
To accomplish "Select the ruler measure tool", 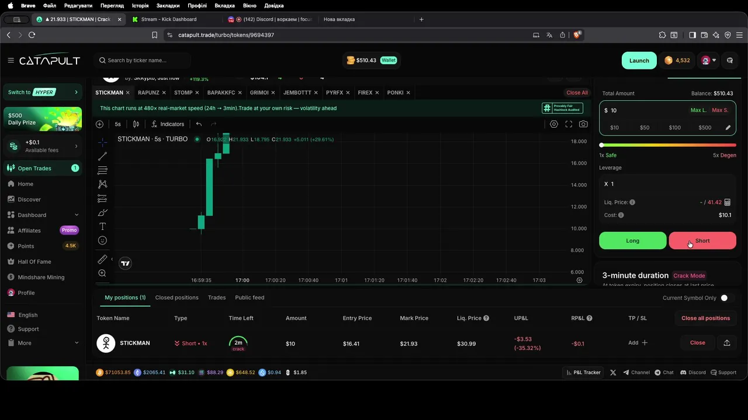I will pyautogui.click(x=102, y=259).
